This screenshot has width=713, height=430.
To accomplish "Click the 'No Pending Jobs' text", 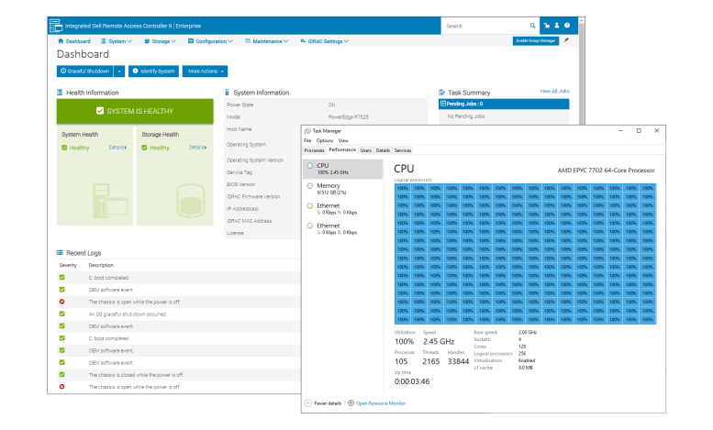I will [x=465, y=116].
